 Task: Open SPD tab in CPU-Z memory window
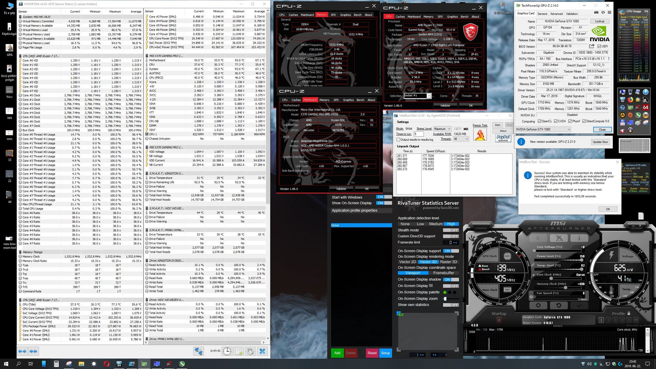pos(333,15)
